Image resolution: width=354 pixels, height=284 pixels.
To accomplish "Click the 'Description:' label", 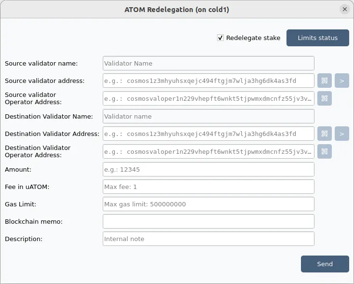I will pos(24,239).
